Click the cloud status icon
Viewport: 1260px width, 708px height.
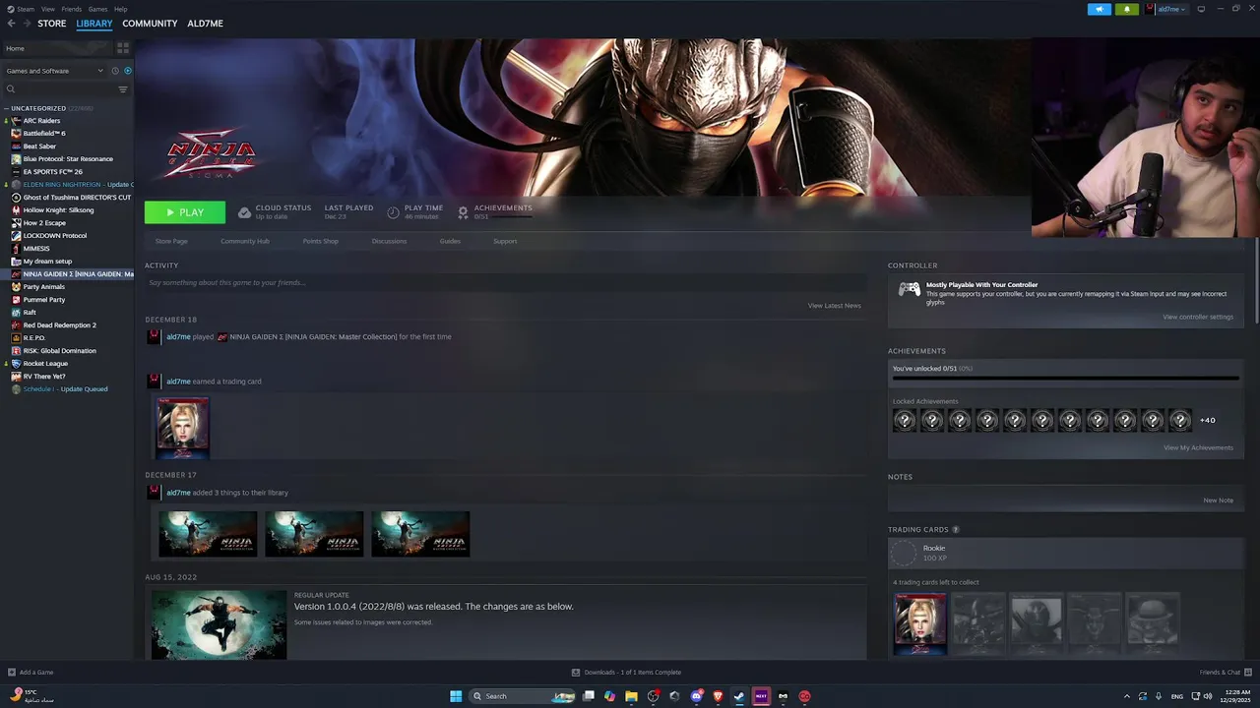coord(245,212)
